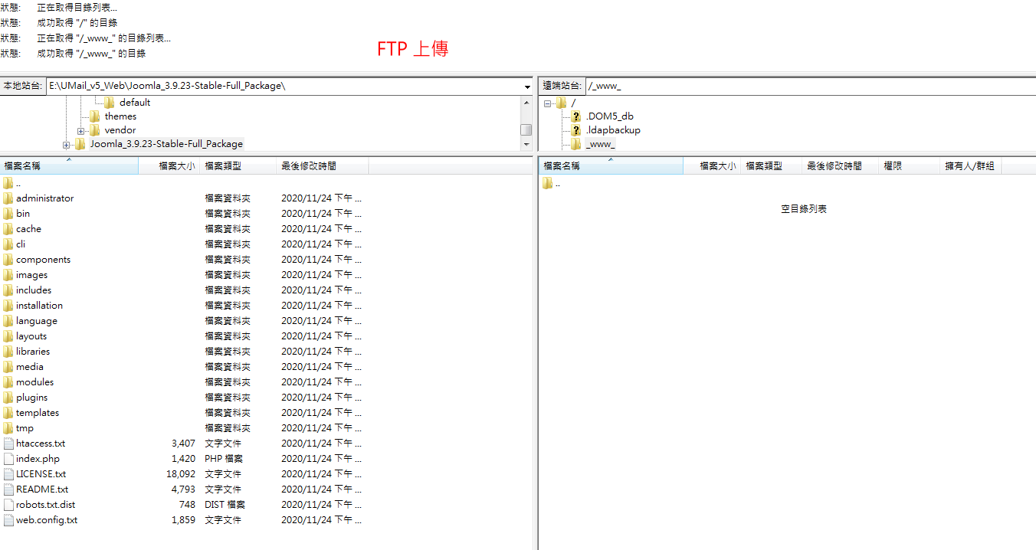
Task: Open the local site path dropdown
Action: 527,87
